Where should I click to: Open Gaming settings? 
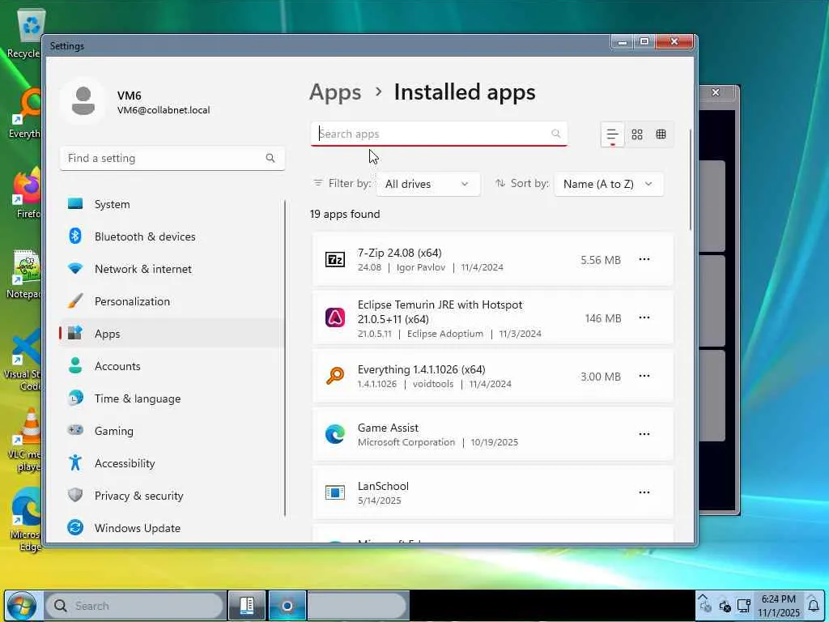click(x=172, y=431)
